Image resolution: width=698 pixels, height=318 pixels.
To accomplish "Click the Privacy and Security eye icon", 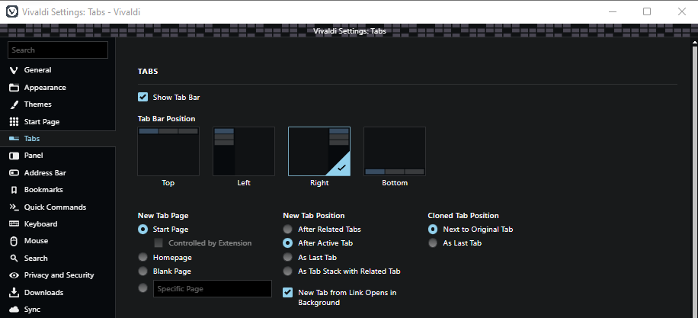I will [x=14, y=275].
